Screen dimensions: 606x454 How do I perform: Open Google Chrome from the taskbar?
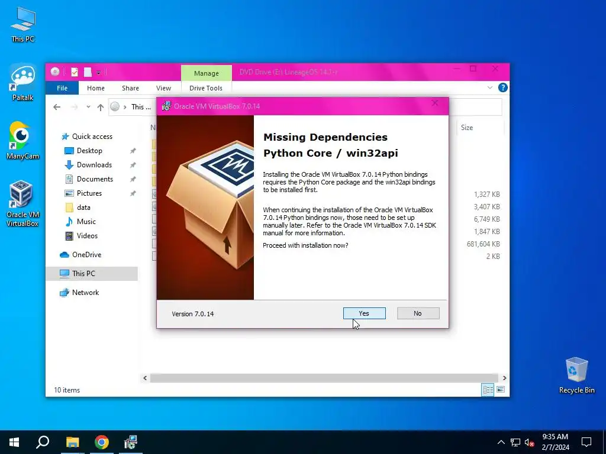(x=102, y=442)
